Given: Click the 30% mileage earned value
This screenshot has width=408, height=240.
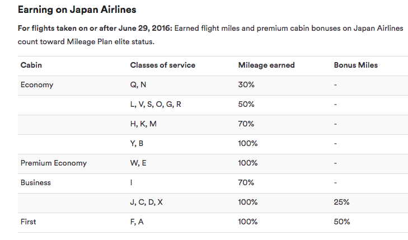Looking at the screenshot, I should click(x=246, y=85).
